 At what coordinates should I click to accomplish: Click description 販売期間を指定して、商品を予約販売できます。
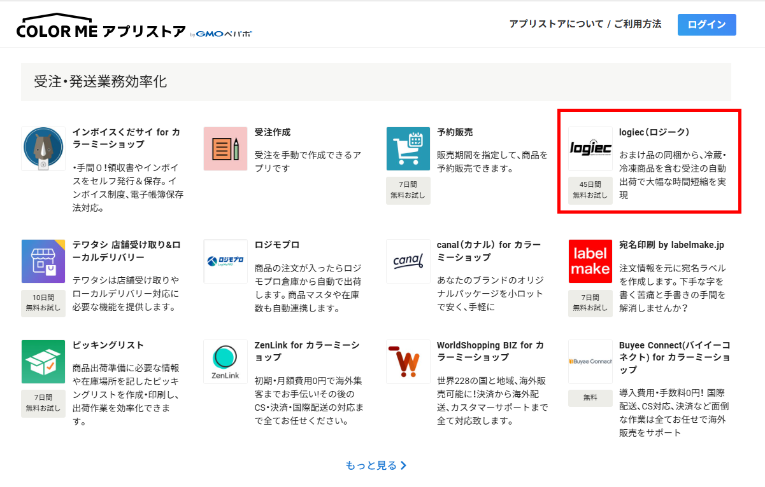point(492,161)
